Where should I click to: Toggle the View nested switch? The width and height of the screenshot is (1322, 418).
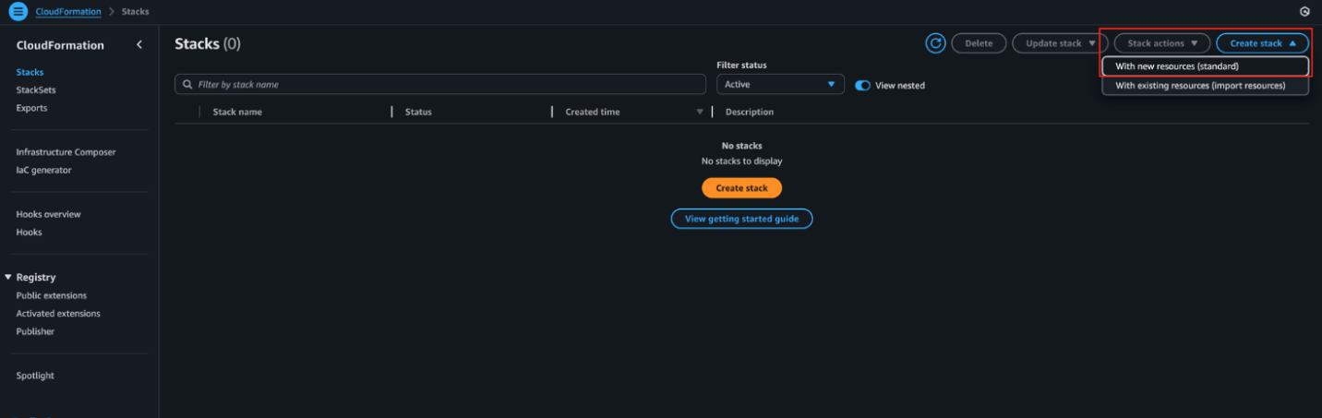click(x=863, y=85)
